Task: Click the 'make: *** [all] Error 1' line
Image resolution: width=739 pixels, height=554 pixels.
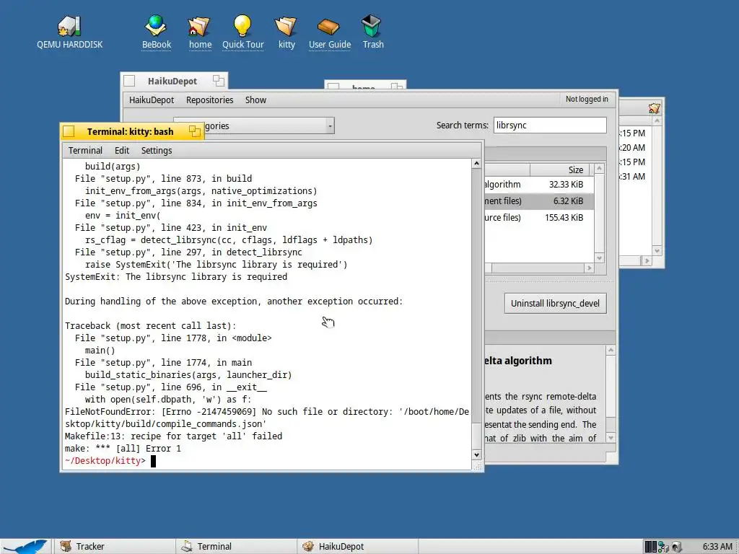Action: click(x=123, y=449)
